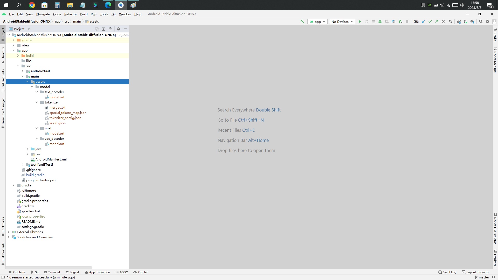Screen dimensions: 498x280
Task: Open the Project panel gear options
Action: click(119, 29)
